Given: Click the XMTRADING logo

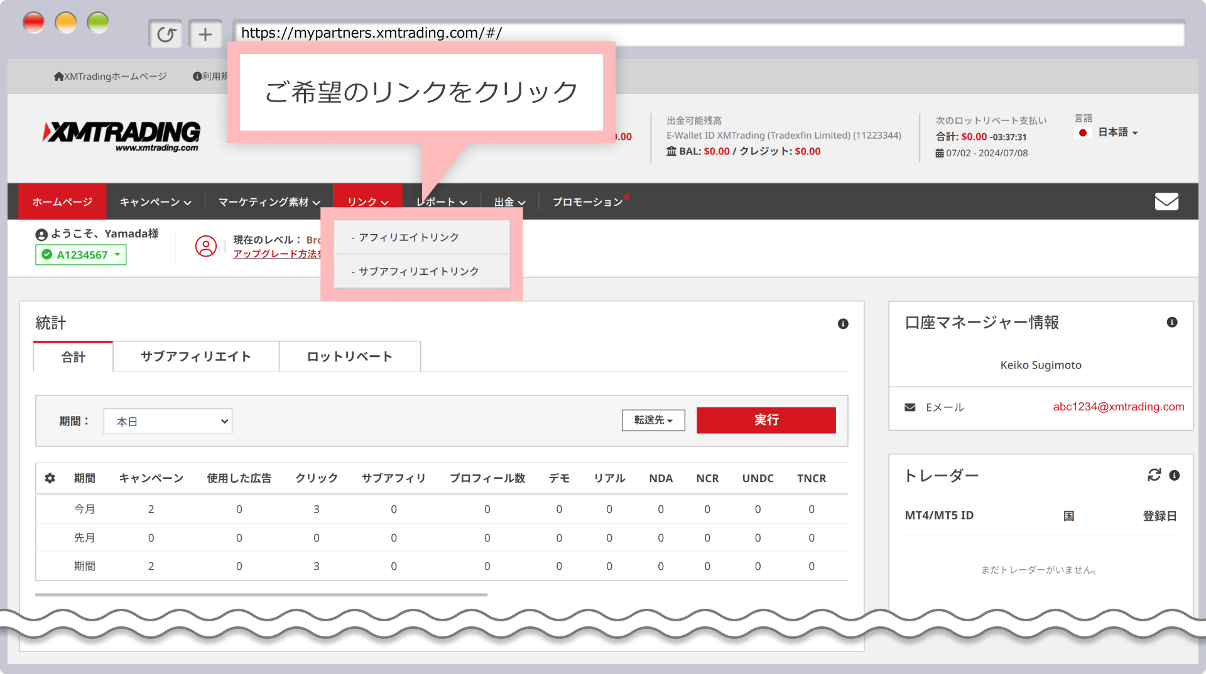Looking at the screenshot, I should (x=122, y=136).
